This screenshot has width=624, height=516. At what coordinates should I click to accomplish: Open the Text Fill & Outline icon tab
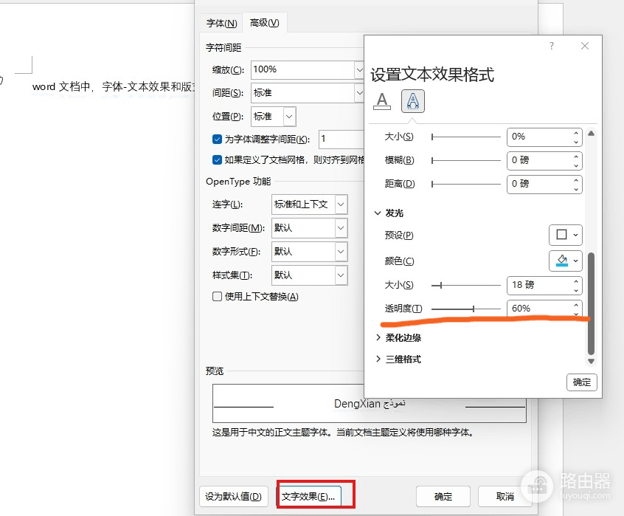coord(382,101)
